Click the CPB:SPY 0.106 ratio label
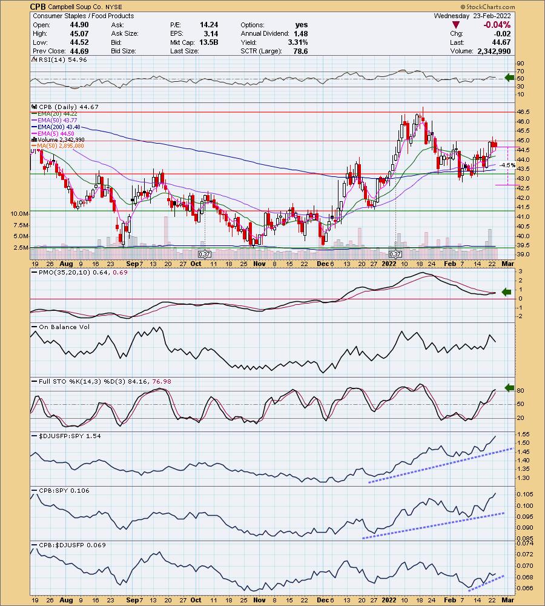The width and height of the screenshot is (545, 606). [x=64, y=490]
